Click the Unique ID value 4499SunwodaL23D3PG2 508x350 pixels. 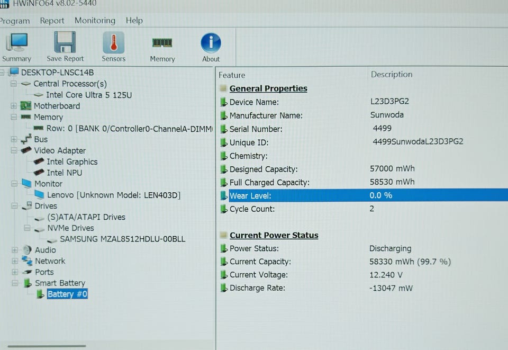(418, 141)
